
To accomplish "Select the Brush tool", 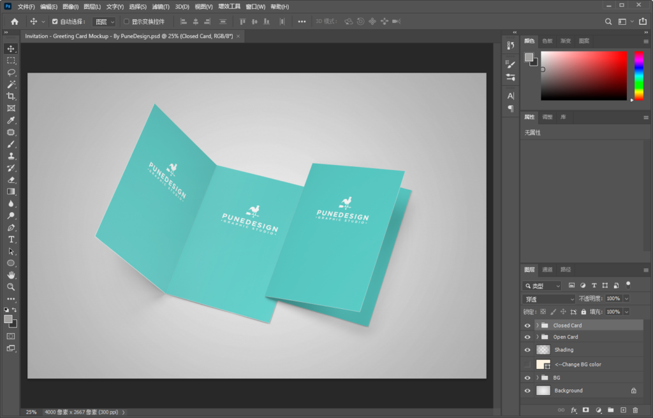I will pyautogui.click(x=11, y=144).
